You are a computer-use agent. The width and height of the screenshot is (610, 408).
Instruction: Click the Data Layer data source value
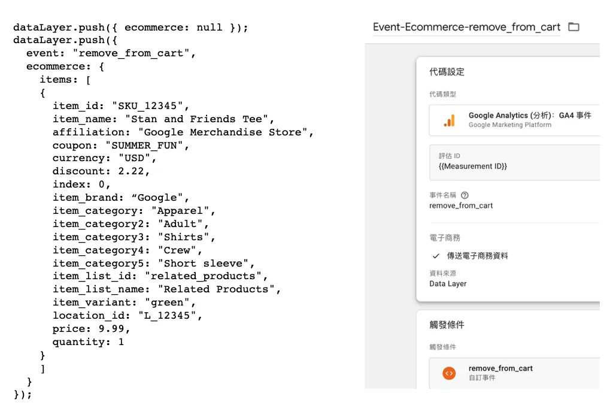(448, 284)
